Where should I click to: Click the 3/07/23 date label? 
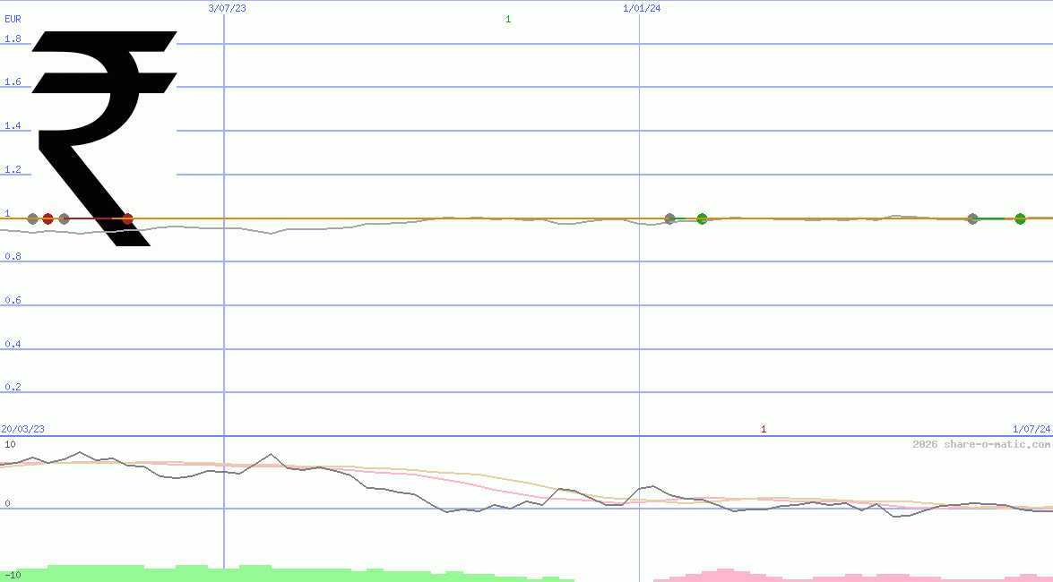(227, 8)
